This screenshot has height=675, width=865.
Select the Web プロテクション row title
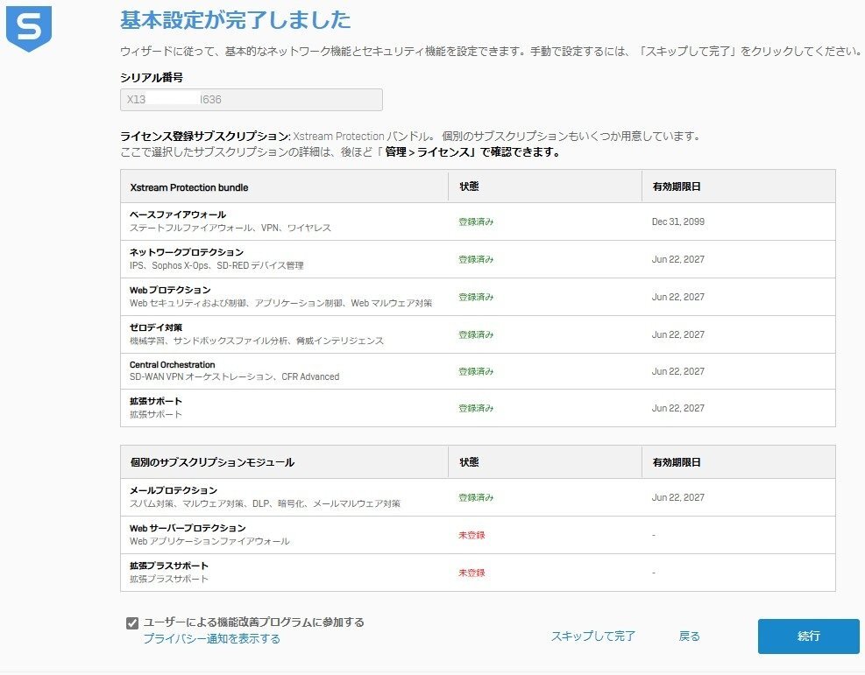[170, 290]
